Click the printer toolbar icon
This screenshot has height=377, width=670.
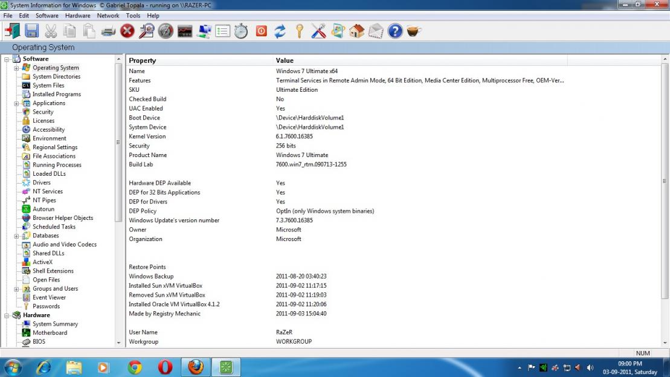pyautogui.click(x=108, y=31)
